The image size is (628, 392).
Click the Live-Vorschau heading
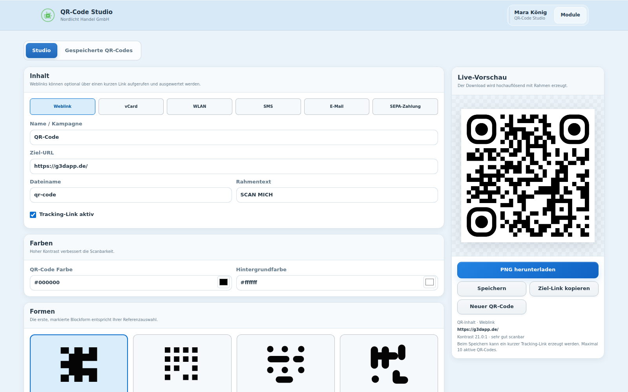point(482,78)
